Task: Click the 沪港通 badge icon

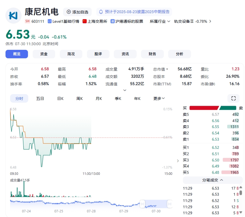Action: [x=112, y=21]
